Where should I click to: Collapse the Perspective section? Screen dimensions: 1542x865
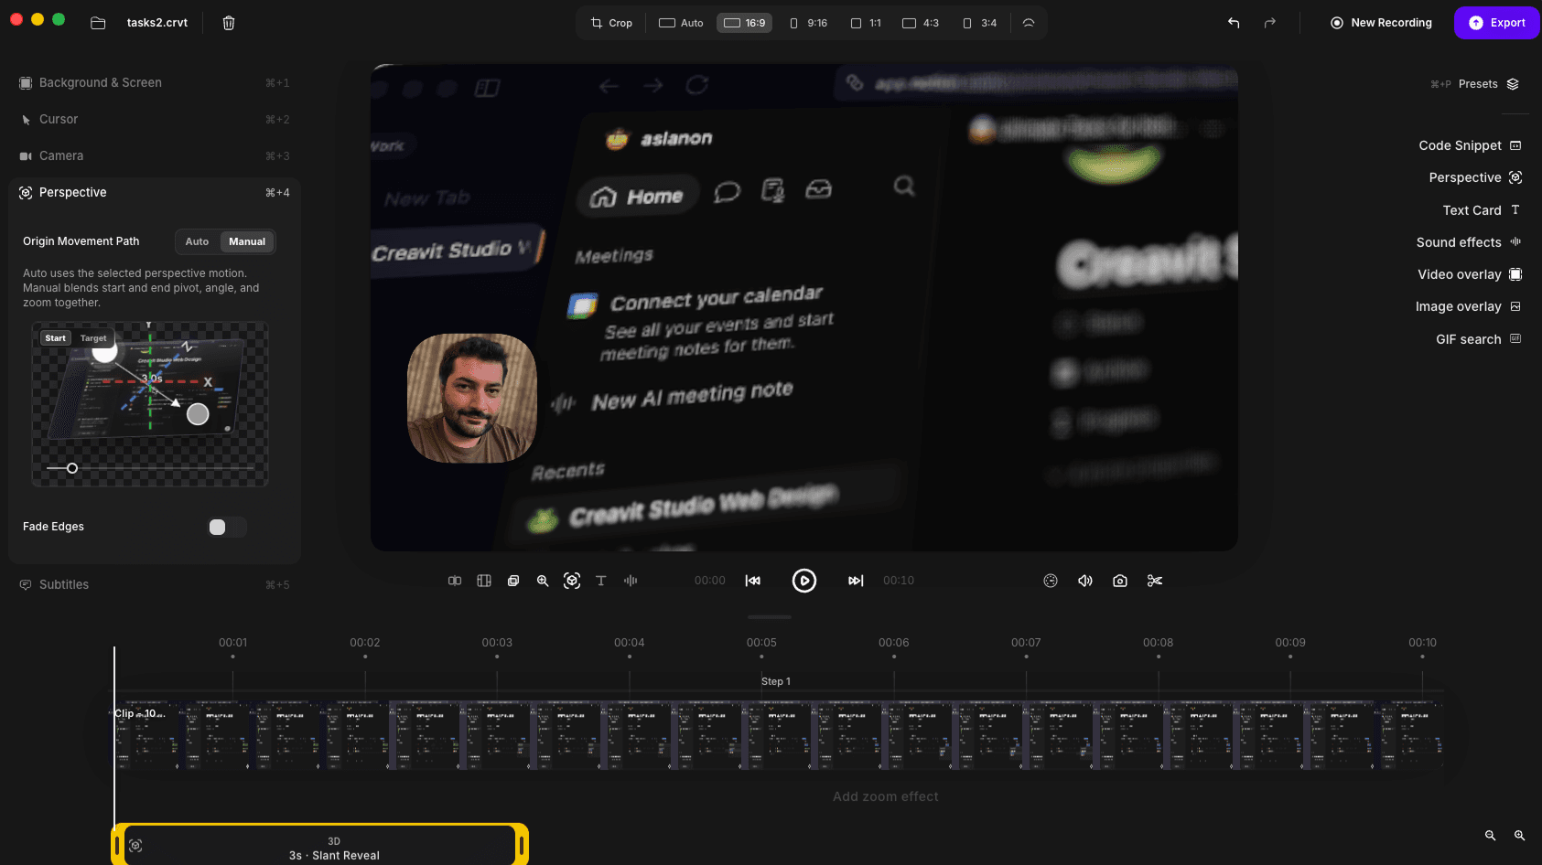click(x=155, y=192)
